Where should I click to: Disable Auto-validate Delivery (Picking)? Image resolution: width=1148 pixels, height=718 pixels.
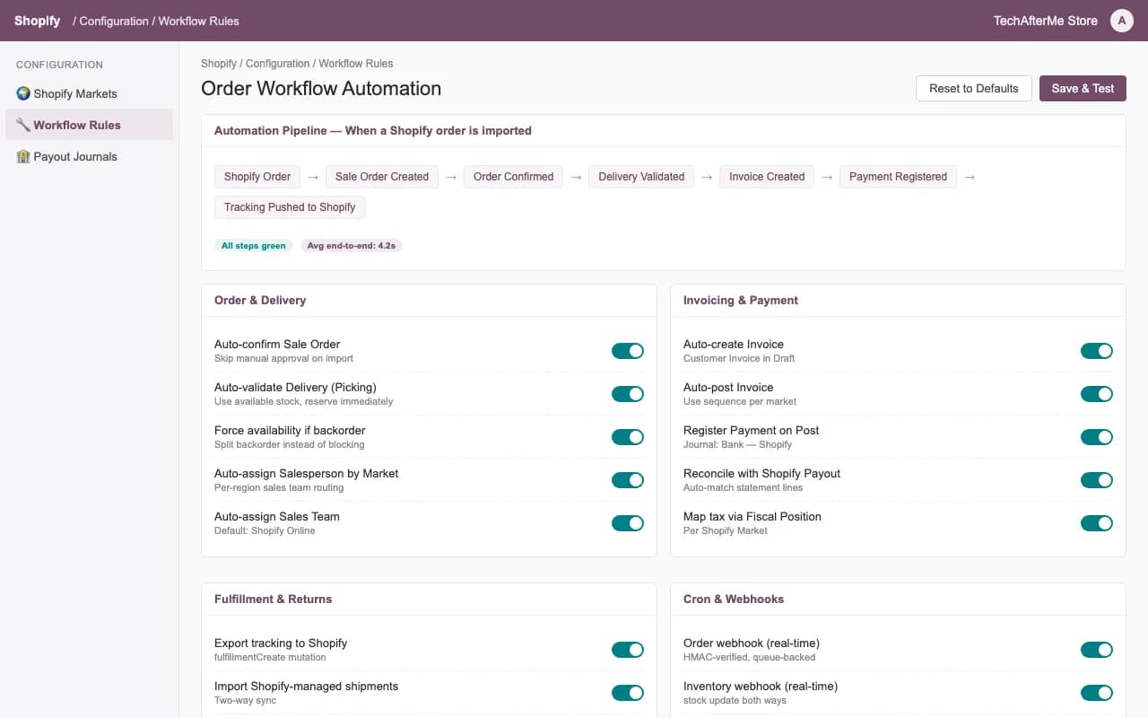[x=628, y=394]
